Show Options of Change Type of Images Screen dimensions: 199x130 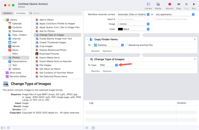(x=107, y=71)
